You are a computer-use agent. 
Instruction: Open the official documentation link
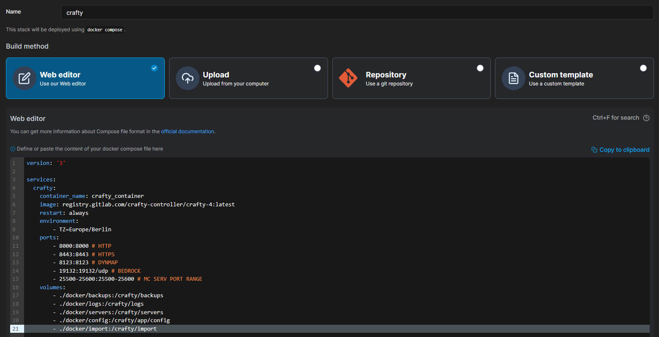click(188, 132)
